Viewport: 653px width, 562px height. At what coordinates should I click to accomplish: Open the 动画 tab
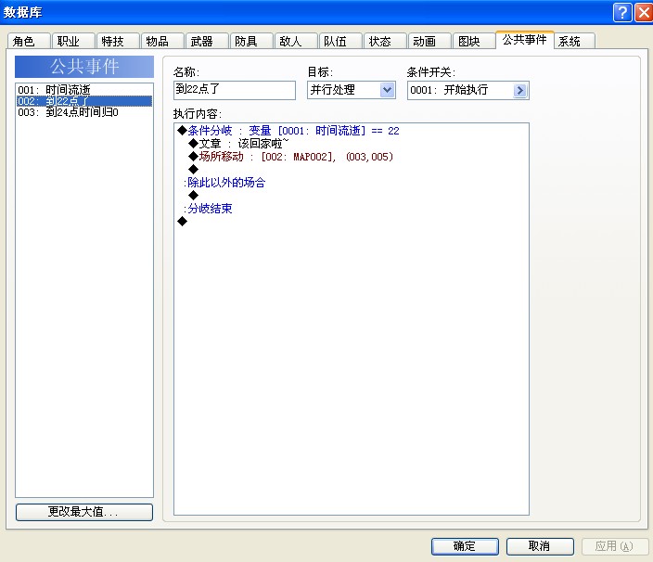[429, 41]
